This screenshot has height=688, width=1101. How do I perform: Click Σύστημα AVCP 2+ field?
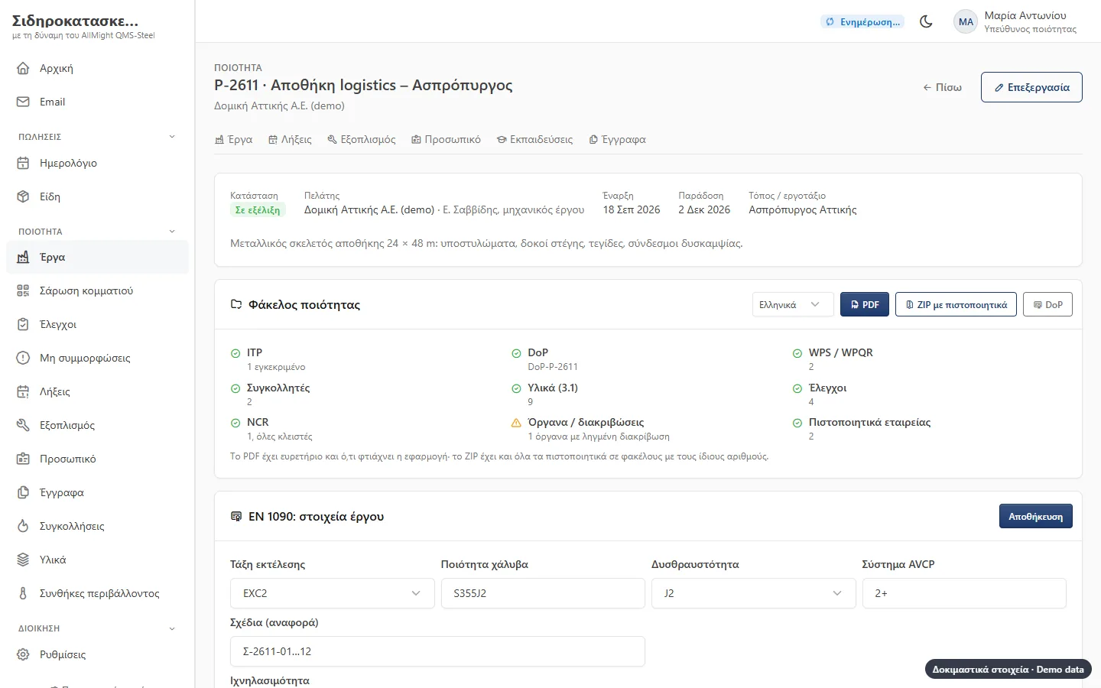click(x=964, y=593)
